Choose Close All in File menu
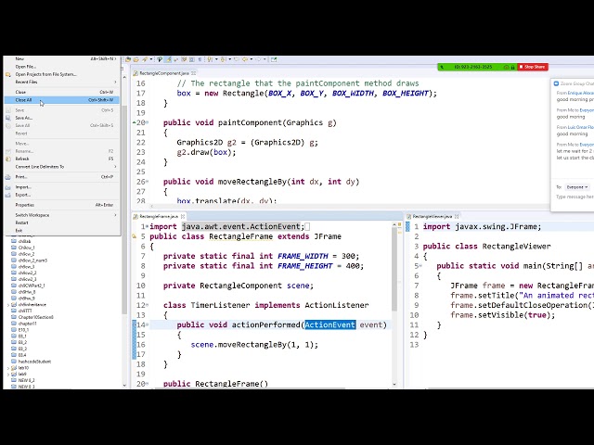Screen dimensions: 594x445 pos(62,100)
